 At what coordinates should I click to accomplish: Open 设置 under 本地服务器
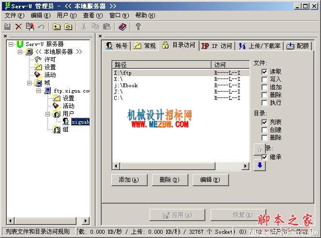[x=50, y=67]
